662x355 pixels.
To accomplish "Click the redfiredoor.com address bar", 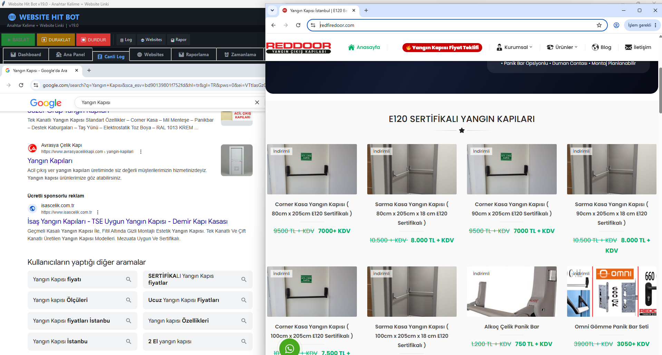I will [457, 25].
